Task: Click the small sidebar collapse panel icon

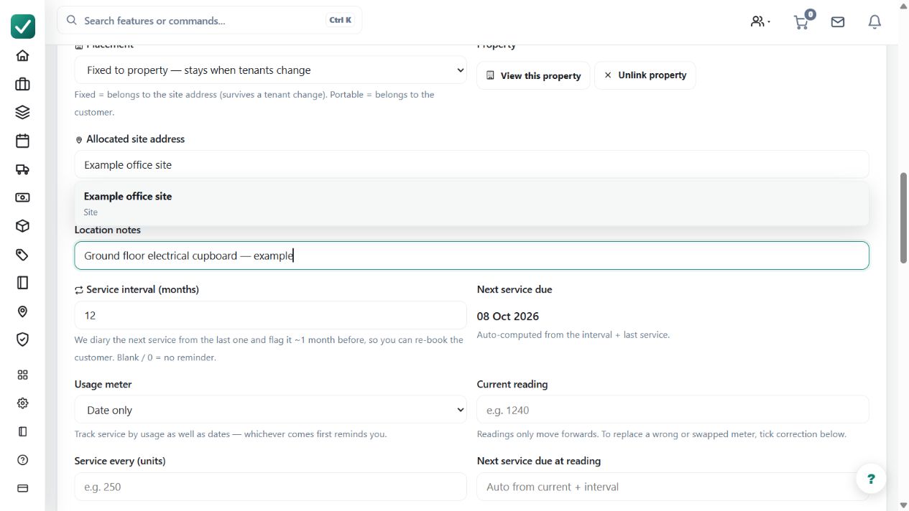Action: [x=22, y=431]
